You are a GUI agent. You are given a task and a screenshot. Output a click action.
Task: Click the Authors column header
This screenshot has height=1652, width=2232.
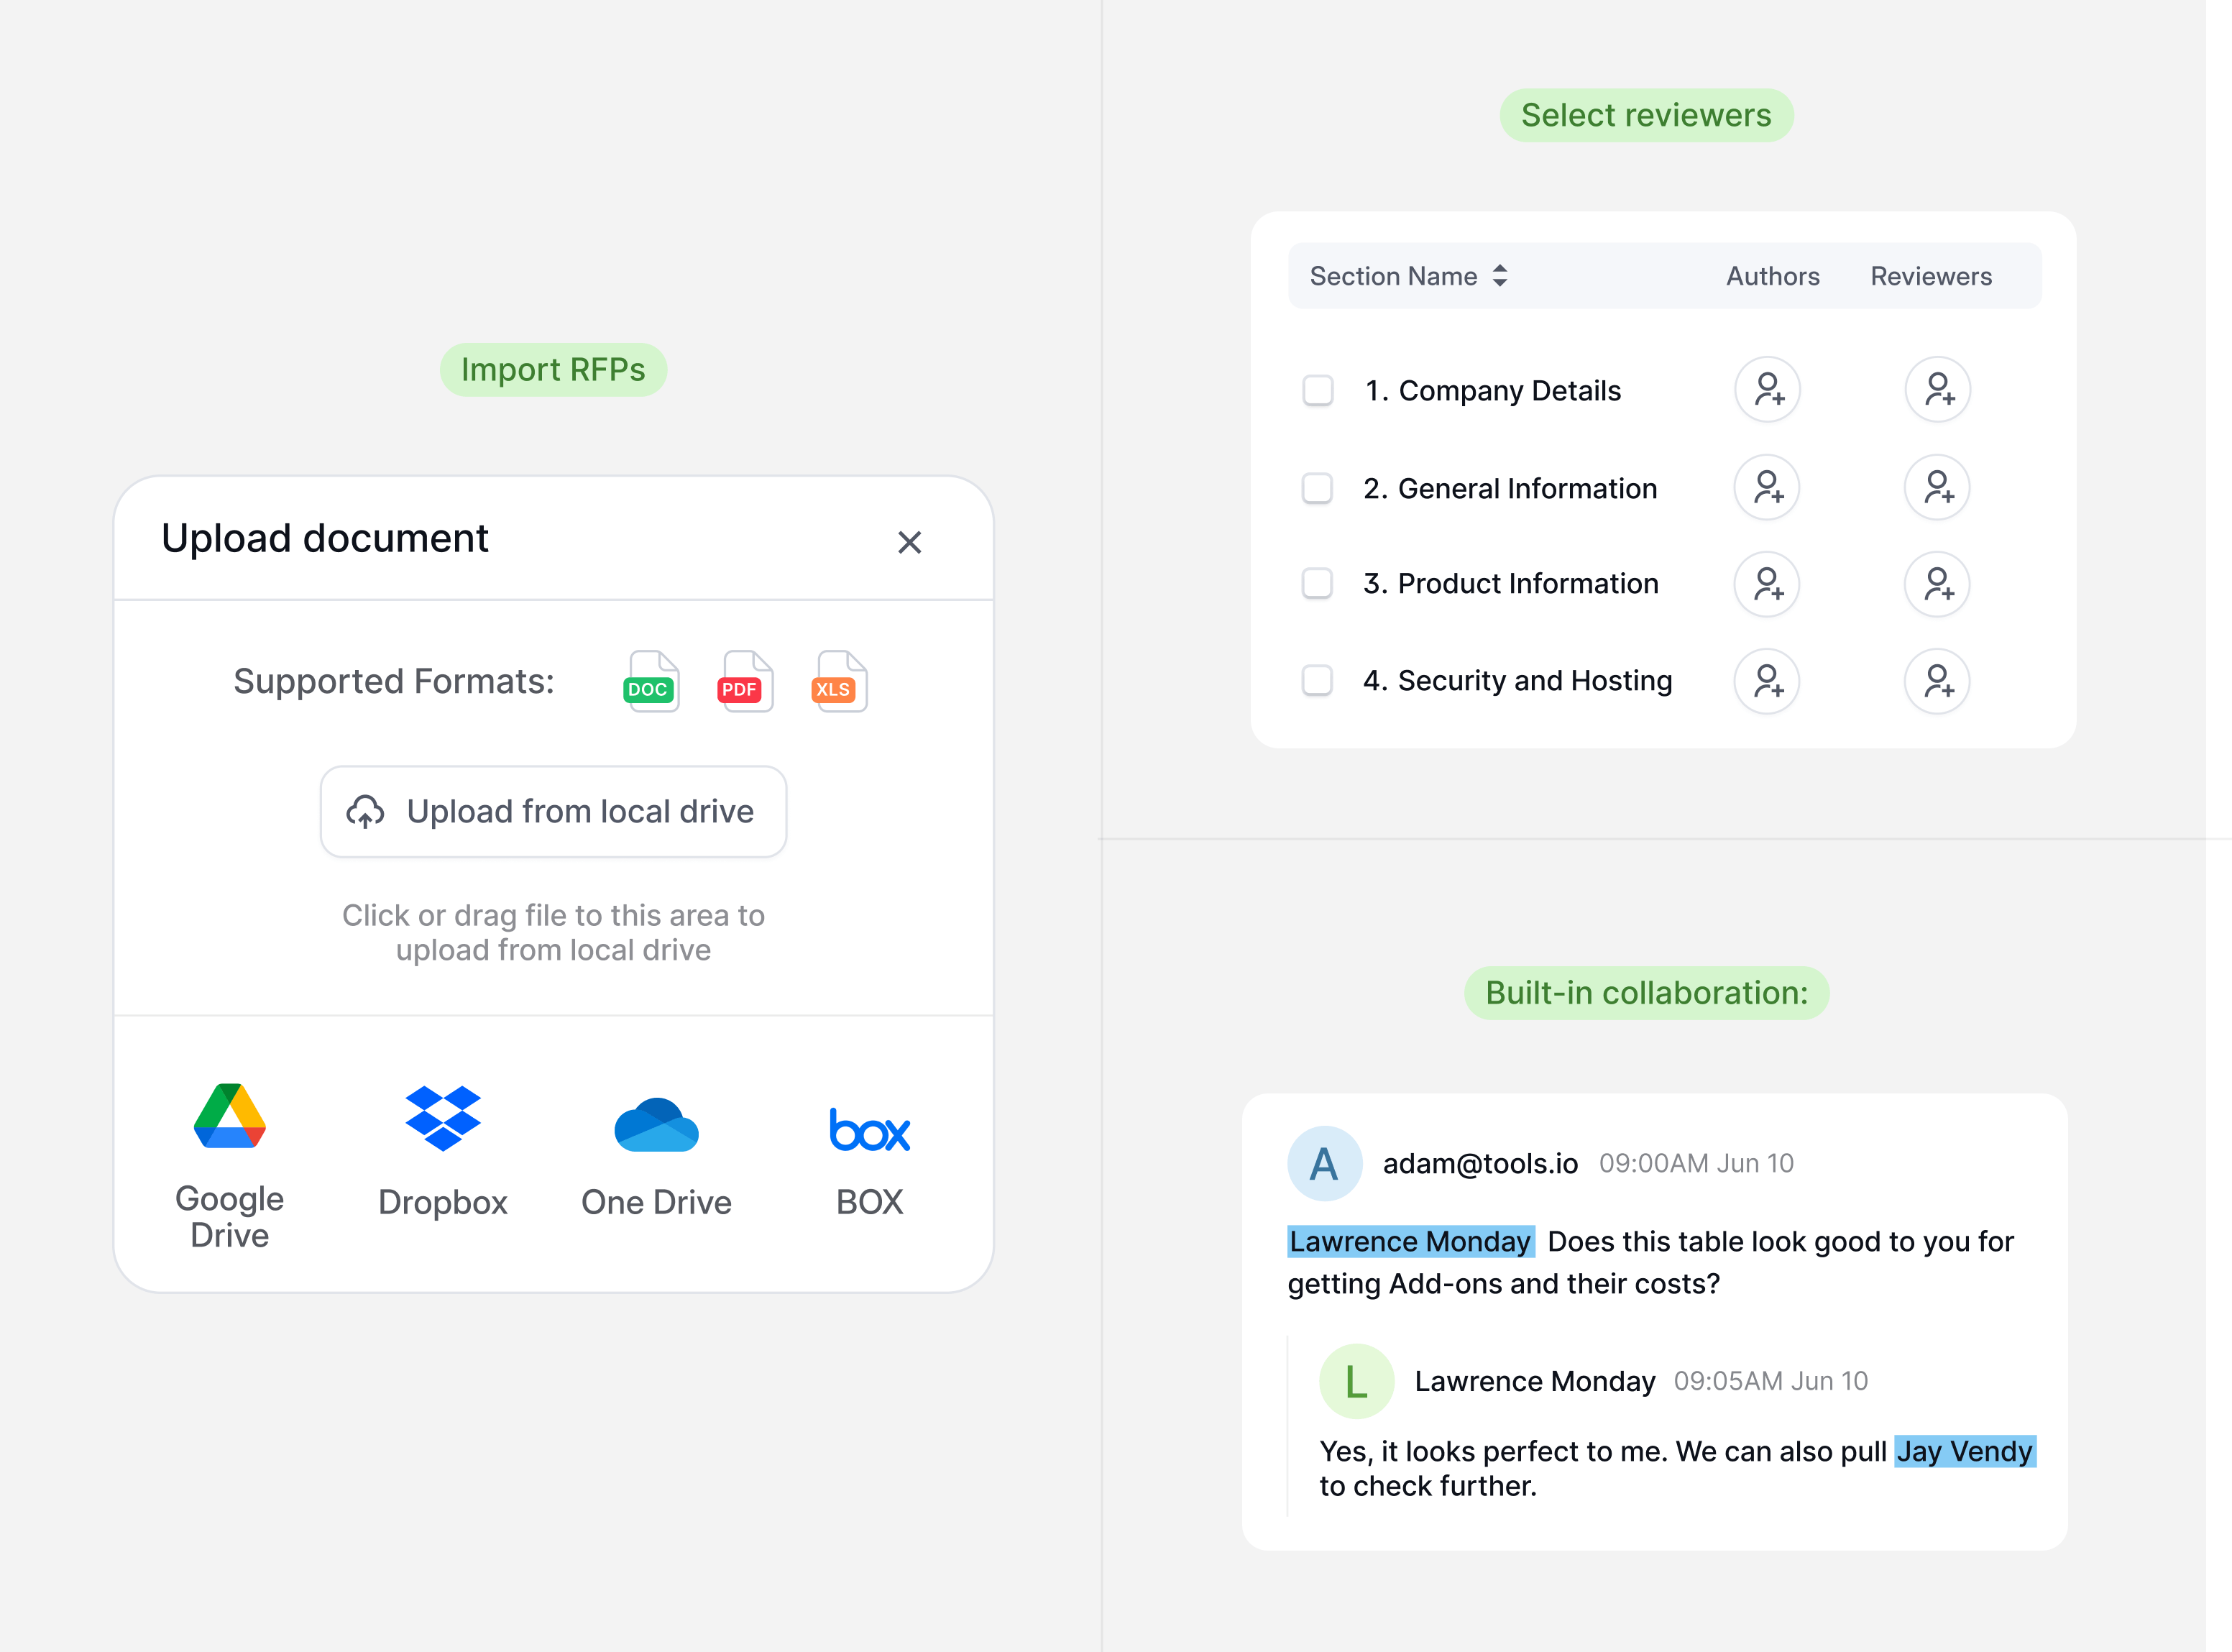[x=1772, y=276]
